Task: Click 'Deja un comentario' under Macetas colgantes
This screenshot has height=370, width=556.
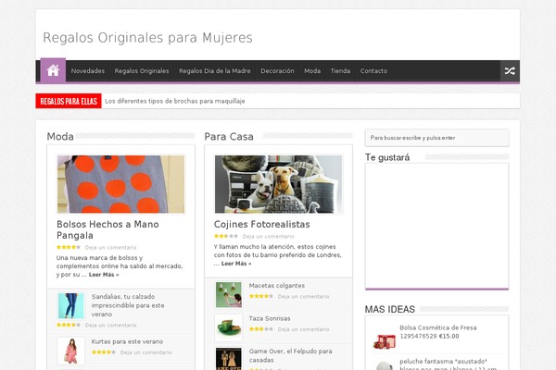Action: 304,297
